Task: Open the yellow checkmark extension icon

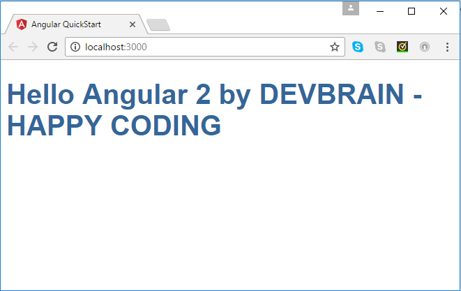Action: (402, 47)
